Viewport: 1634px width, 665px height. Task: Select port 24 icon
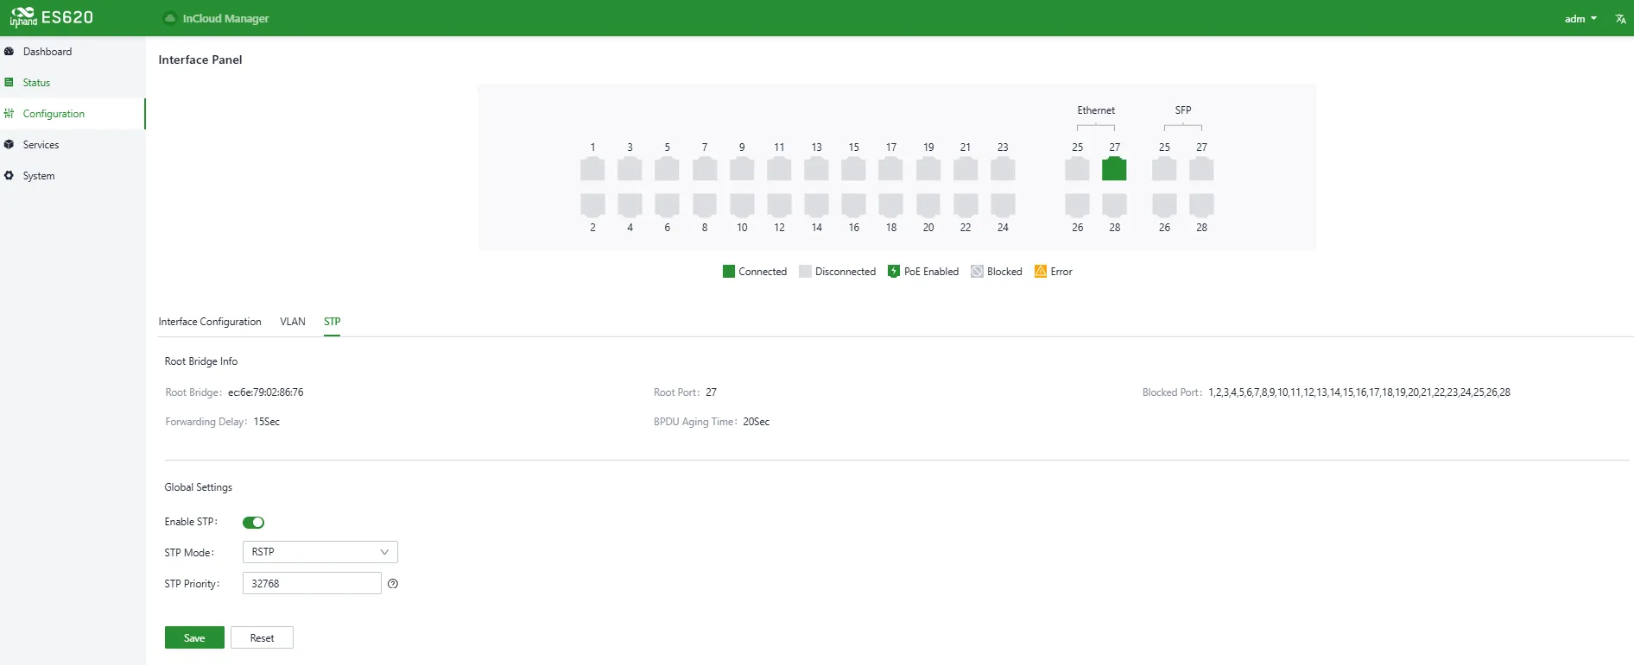(1003, 204)
